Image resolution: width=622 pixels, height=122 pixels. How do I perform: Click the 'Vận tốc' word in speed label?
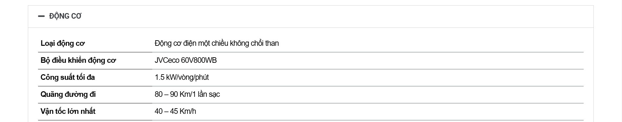pos(53,112)
